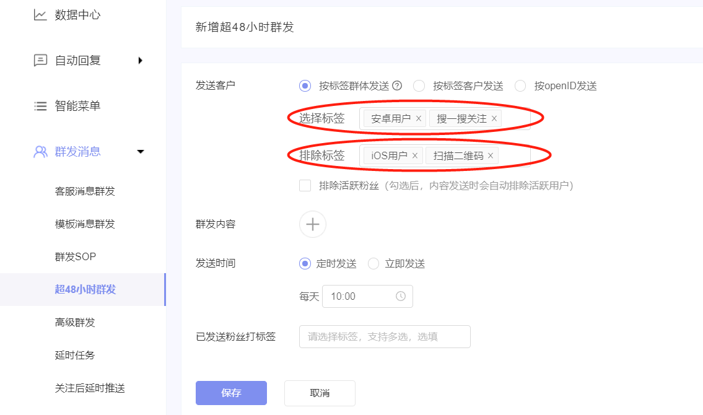Viewport: 703px width, 415px height.
Task: Remove the iOS用户 exclusion tag
Action: (x=415, y=155)
